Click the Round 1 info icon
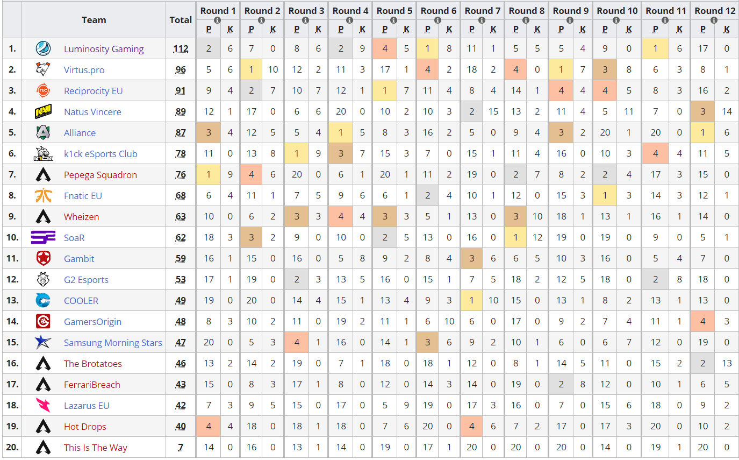Viewport: 739px width, 460px height. coord(218,20)
